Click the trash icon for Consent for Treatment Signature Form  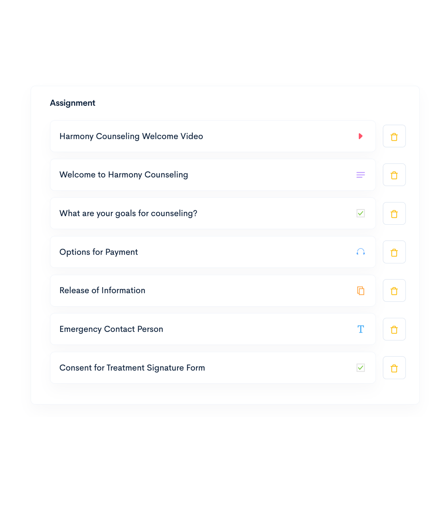point(394,367)
